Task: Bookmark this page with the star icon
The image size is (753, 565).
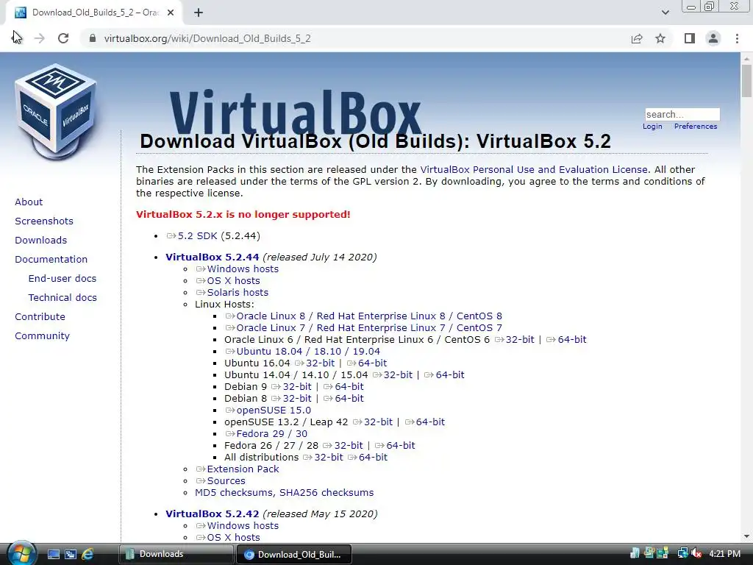Action: point(660,38)
